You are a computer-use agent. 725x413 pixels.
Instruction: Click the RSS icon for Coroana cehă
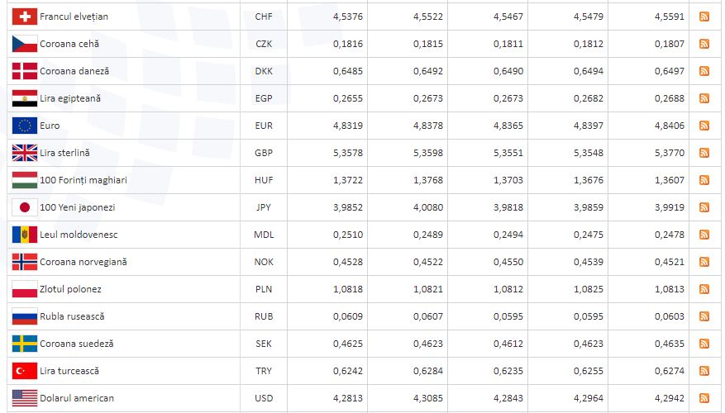coord(704,44)
